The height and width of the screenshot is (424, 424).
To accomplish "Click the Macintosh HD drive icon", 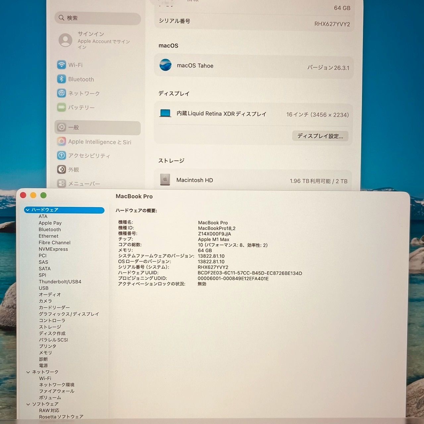I will [x=165, y=180].
